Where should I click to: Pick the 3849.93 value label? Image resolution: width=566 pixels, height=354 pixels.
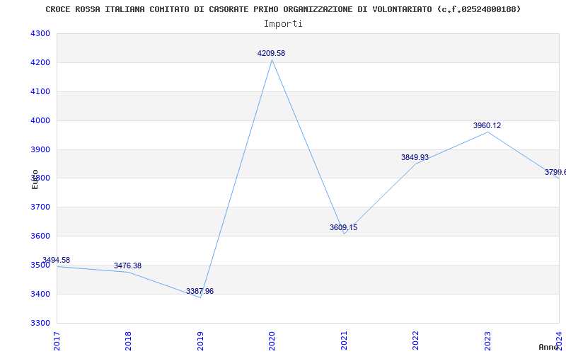(415, 157)
